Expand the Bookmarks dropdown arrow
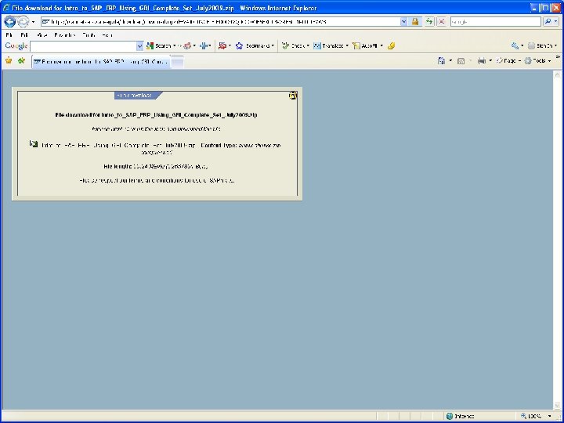The image size is (564, 423). pyautogui.click(x=273, y=45)
